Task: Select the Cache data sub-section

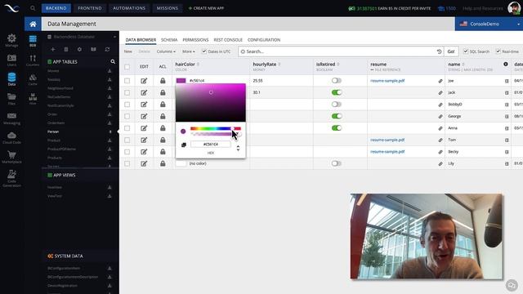Action: point(33,80)
